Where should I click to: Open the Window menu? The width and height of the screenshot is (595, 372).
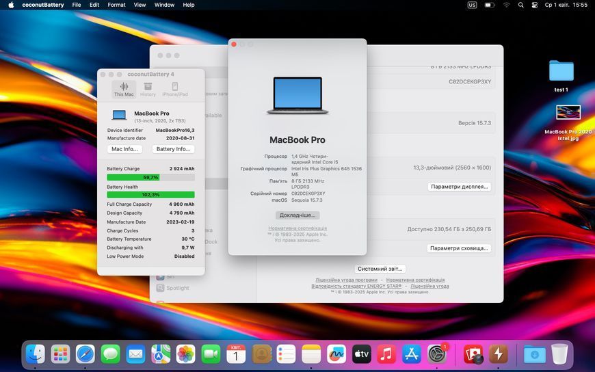(164, 5)
